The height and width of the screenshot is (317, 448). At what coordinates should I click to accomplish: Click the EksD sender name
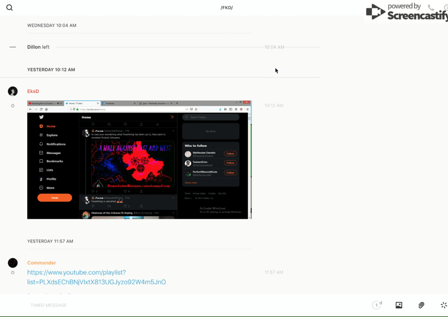(x=33, y=91)
